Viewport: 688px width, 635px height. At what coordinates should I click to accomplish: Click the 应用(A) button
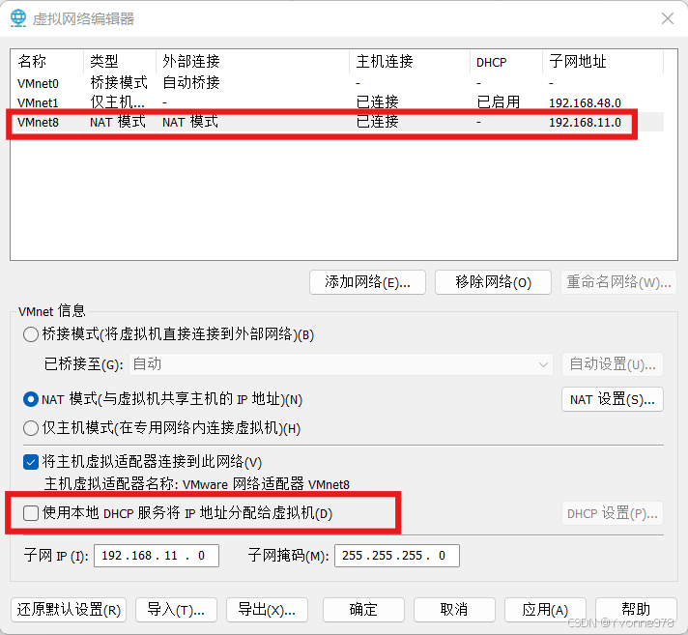click(x=545, y=610)
